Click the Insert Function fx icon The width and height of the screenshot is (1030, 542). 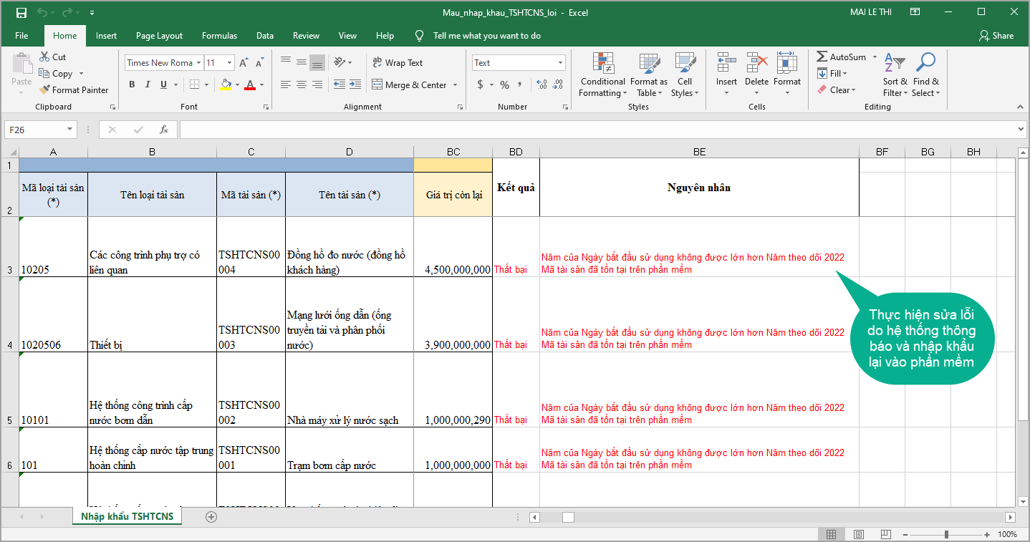pyautogui.click(x=164, y=130)
